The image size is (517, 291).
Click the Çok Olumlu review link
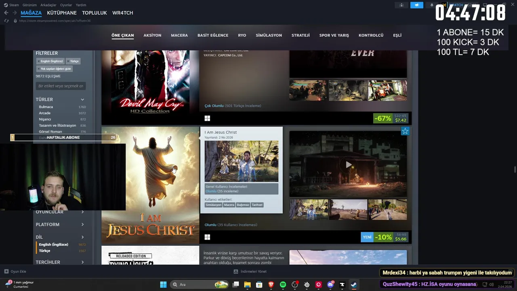(x=214, y=106)
